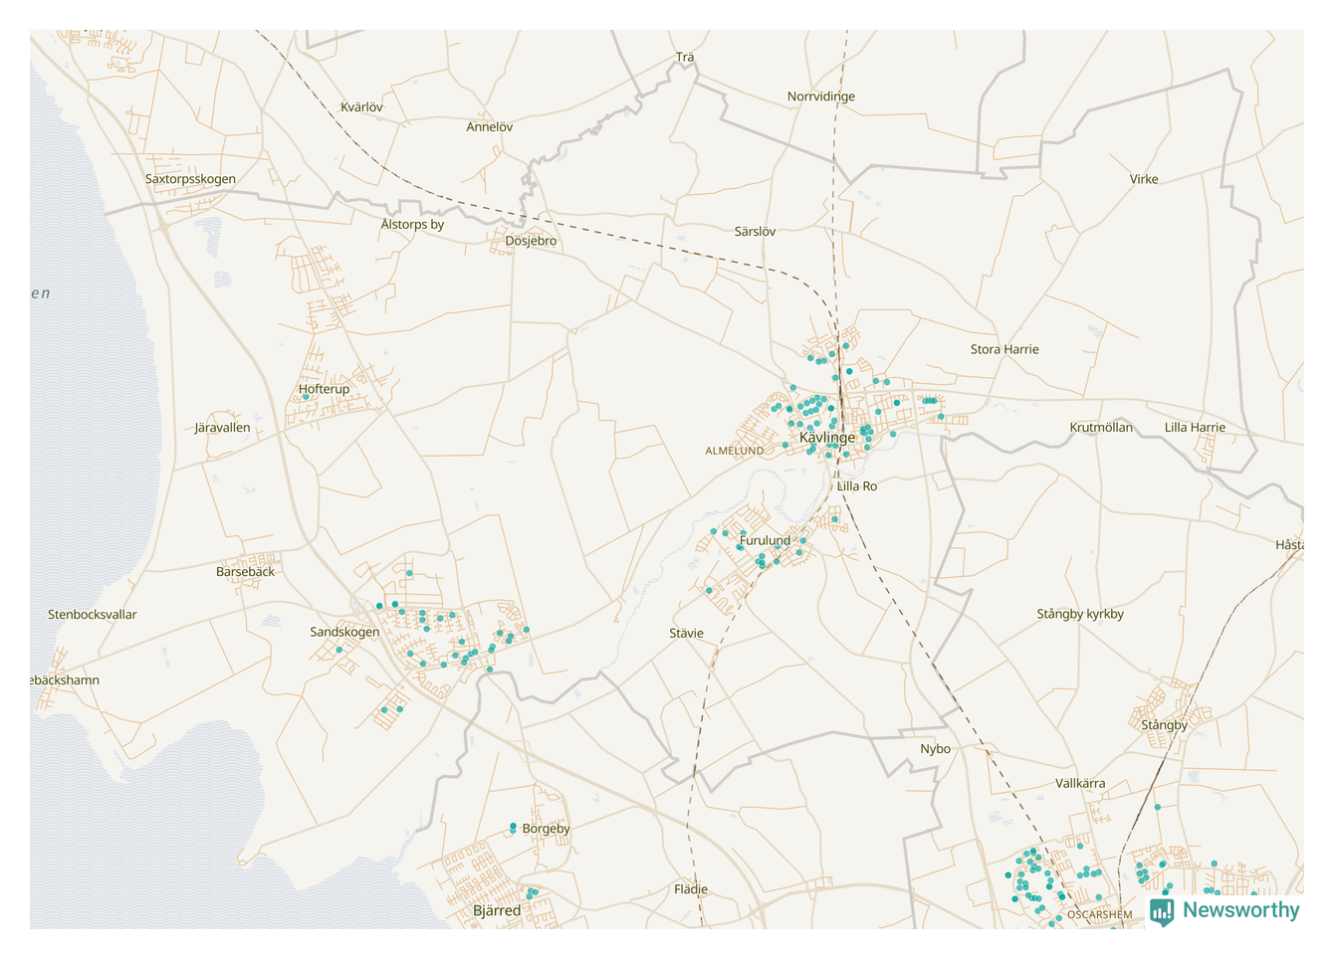
Task: Select the Stora Harrie label
Action: click(x=1004, y=349)
